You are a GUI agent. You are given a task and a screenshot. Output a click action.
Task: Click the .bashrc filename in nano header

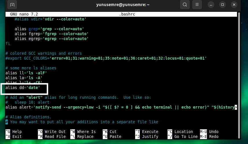point(127,14)
